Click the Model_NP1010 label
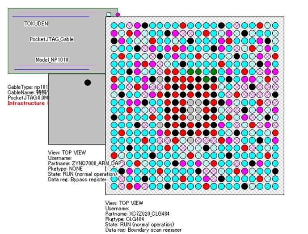Screen dimensions: 308x234 pyautogui.click(x=52, y=60)
